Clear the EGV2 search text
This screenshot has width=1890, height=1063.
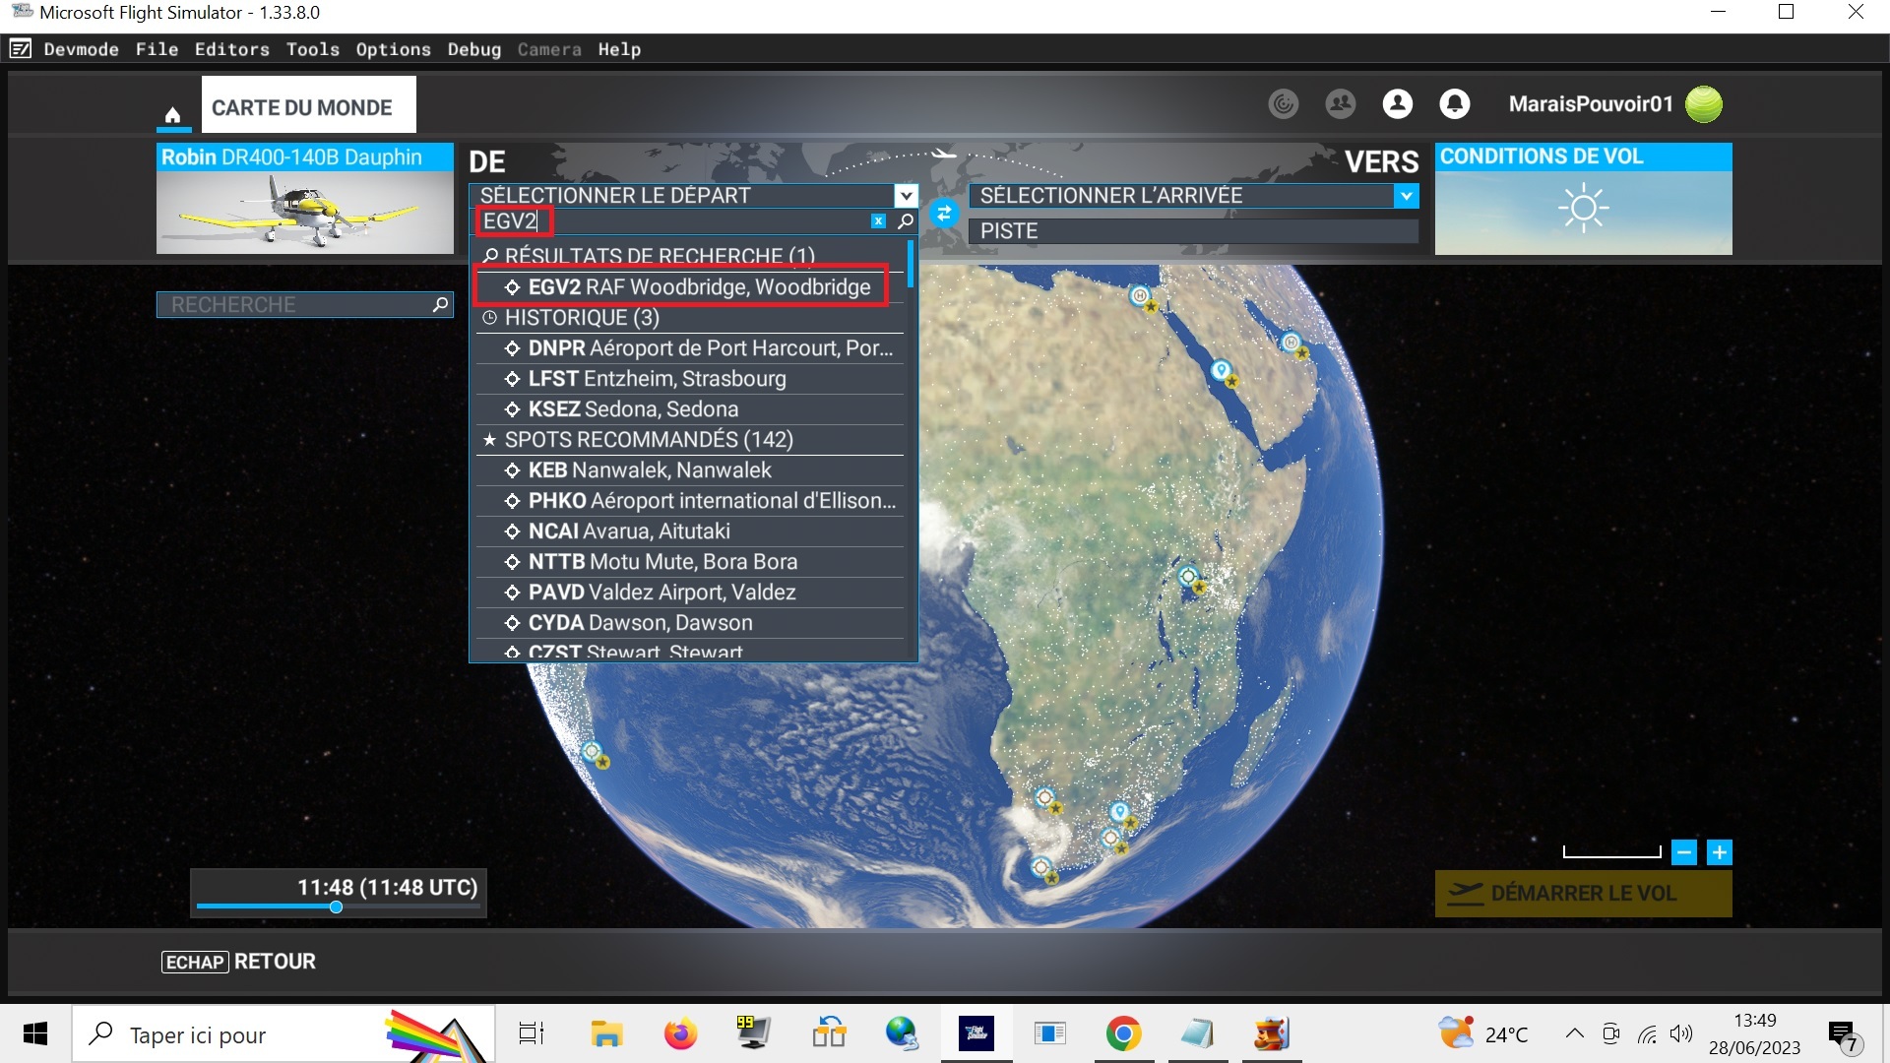(878, 221)
